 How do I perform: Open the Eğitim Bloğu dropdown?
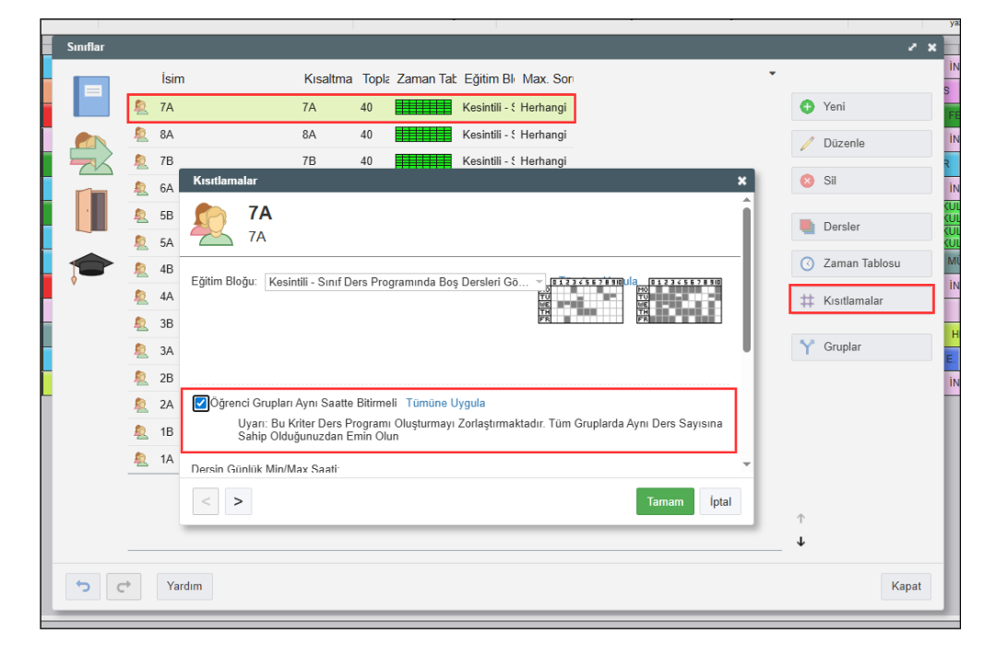click(x=406, y=282)
